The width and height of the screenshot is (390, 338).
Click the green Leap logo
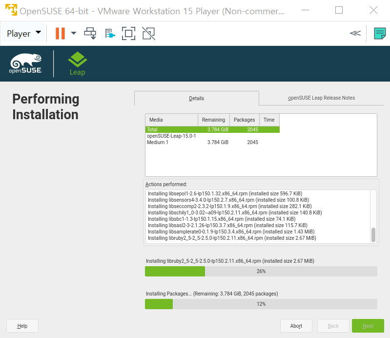click(x=77, y=63)
